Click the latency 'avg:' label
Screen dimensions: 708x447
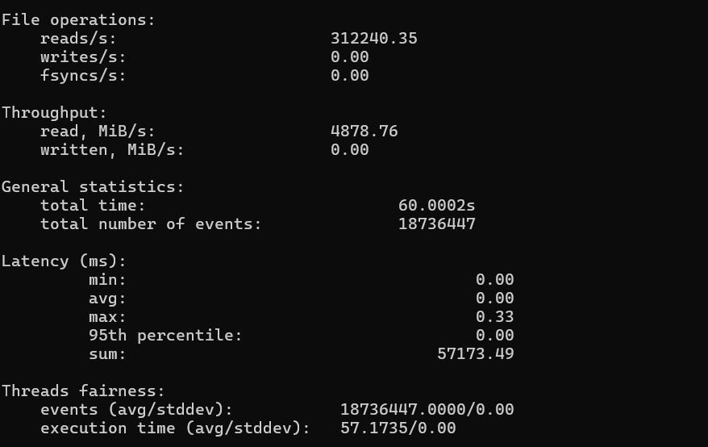107,299
